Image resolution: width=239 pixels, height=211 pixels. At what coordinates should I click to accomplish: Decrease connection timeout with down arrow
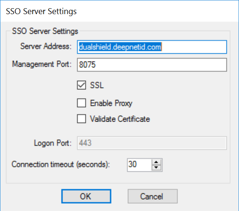(156, 167)
